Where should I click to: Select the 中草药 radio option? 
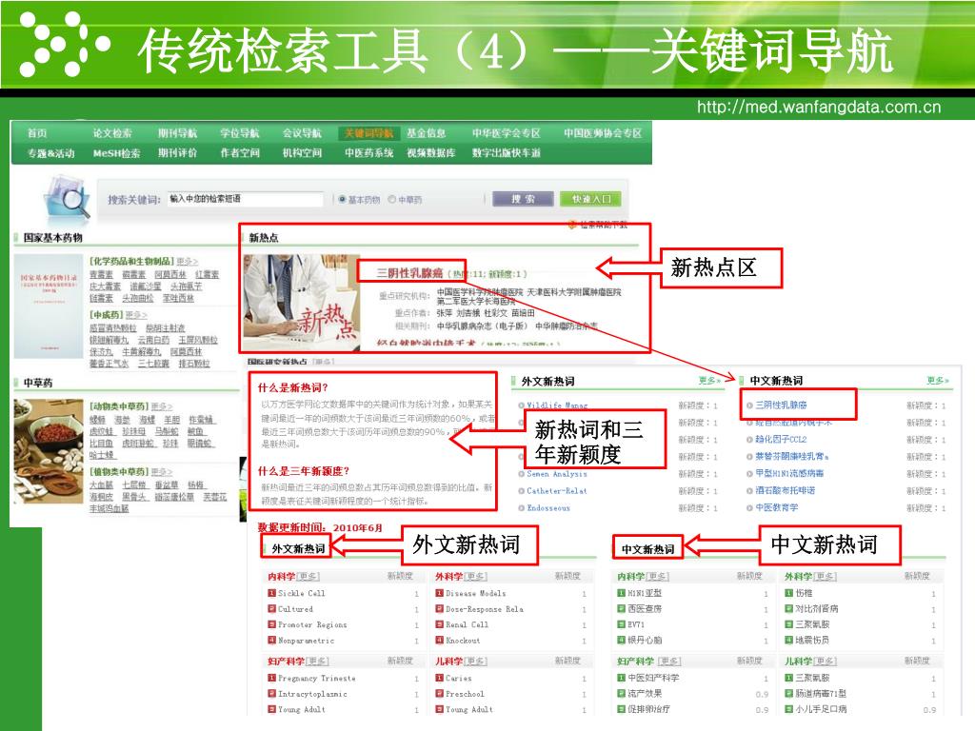pyautogui.click(x=391, y=200)
